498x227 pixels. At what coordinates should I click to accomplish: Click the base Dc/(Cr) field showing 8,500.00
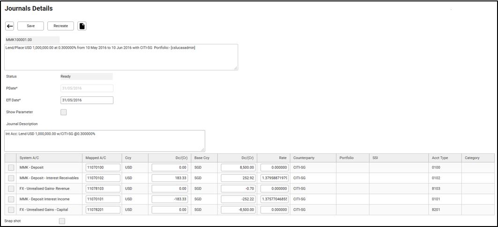tap(238, 167)
